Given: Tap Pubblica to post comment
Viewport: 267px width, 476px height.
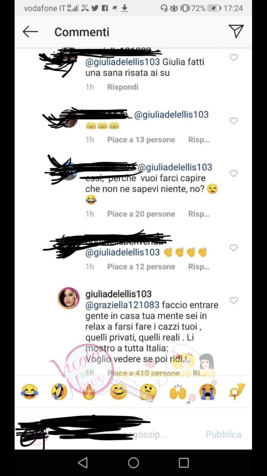Looking at the screenshot, I should point(223,434).
